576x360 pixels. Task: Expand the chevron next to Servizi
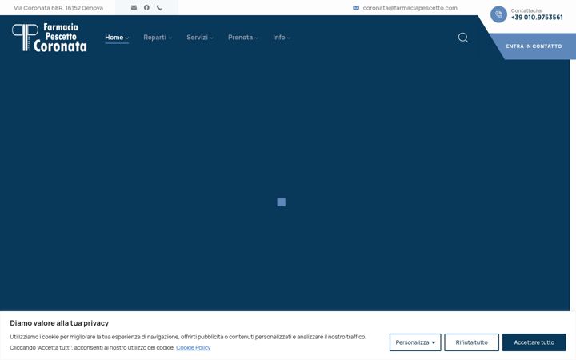(211, 38)
